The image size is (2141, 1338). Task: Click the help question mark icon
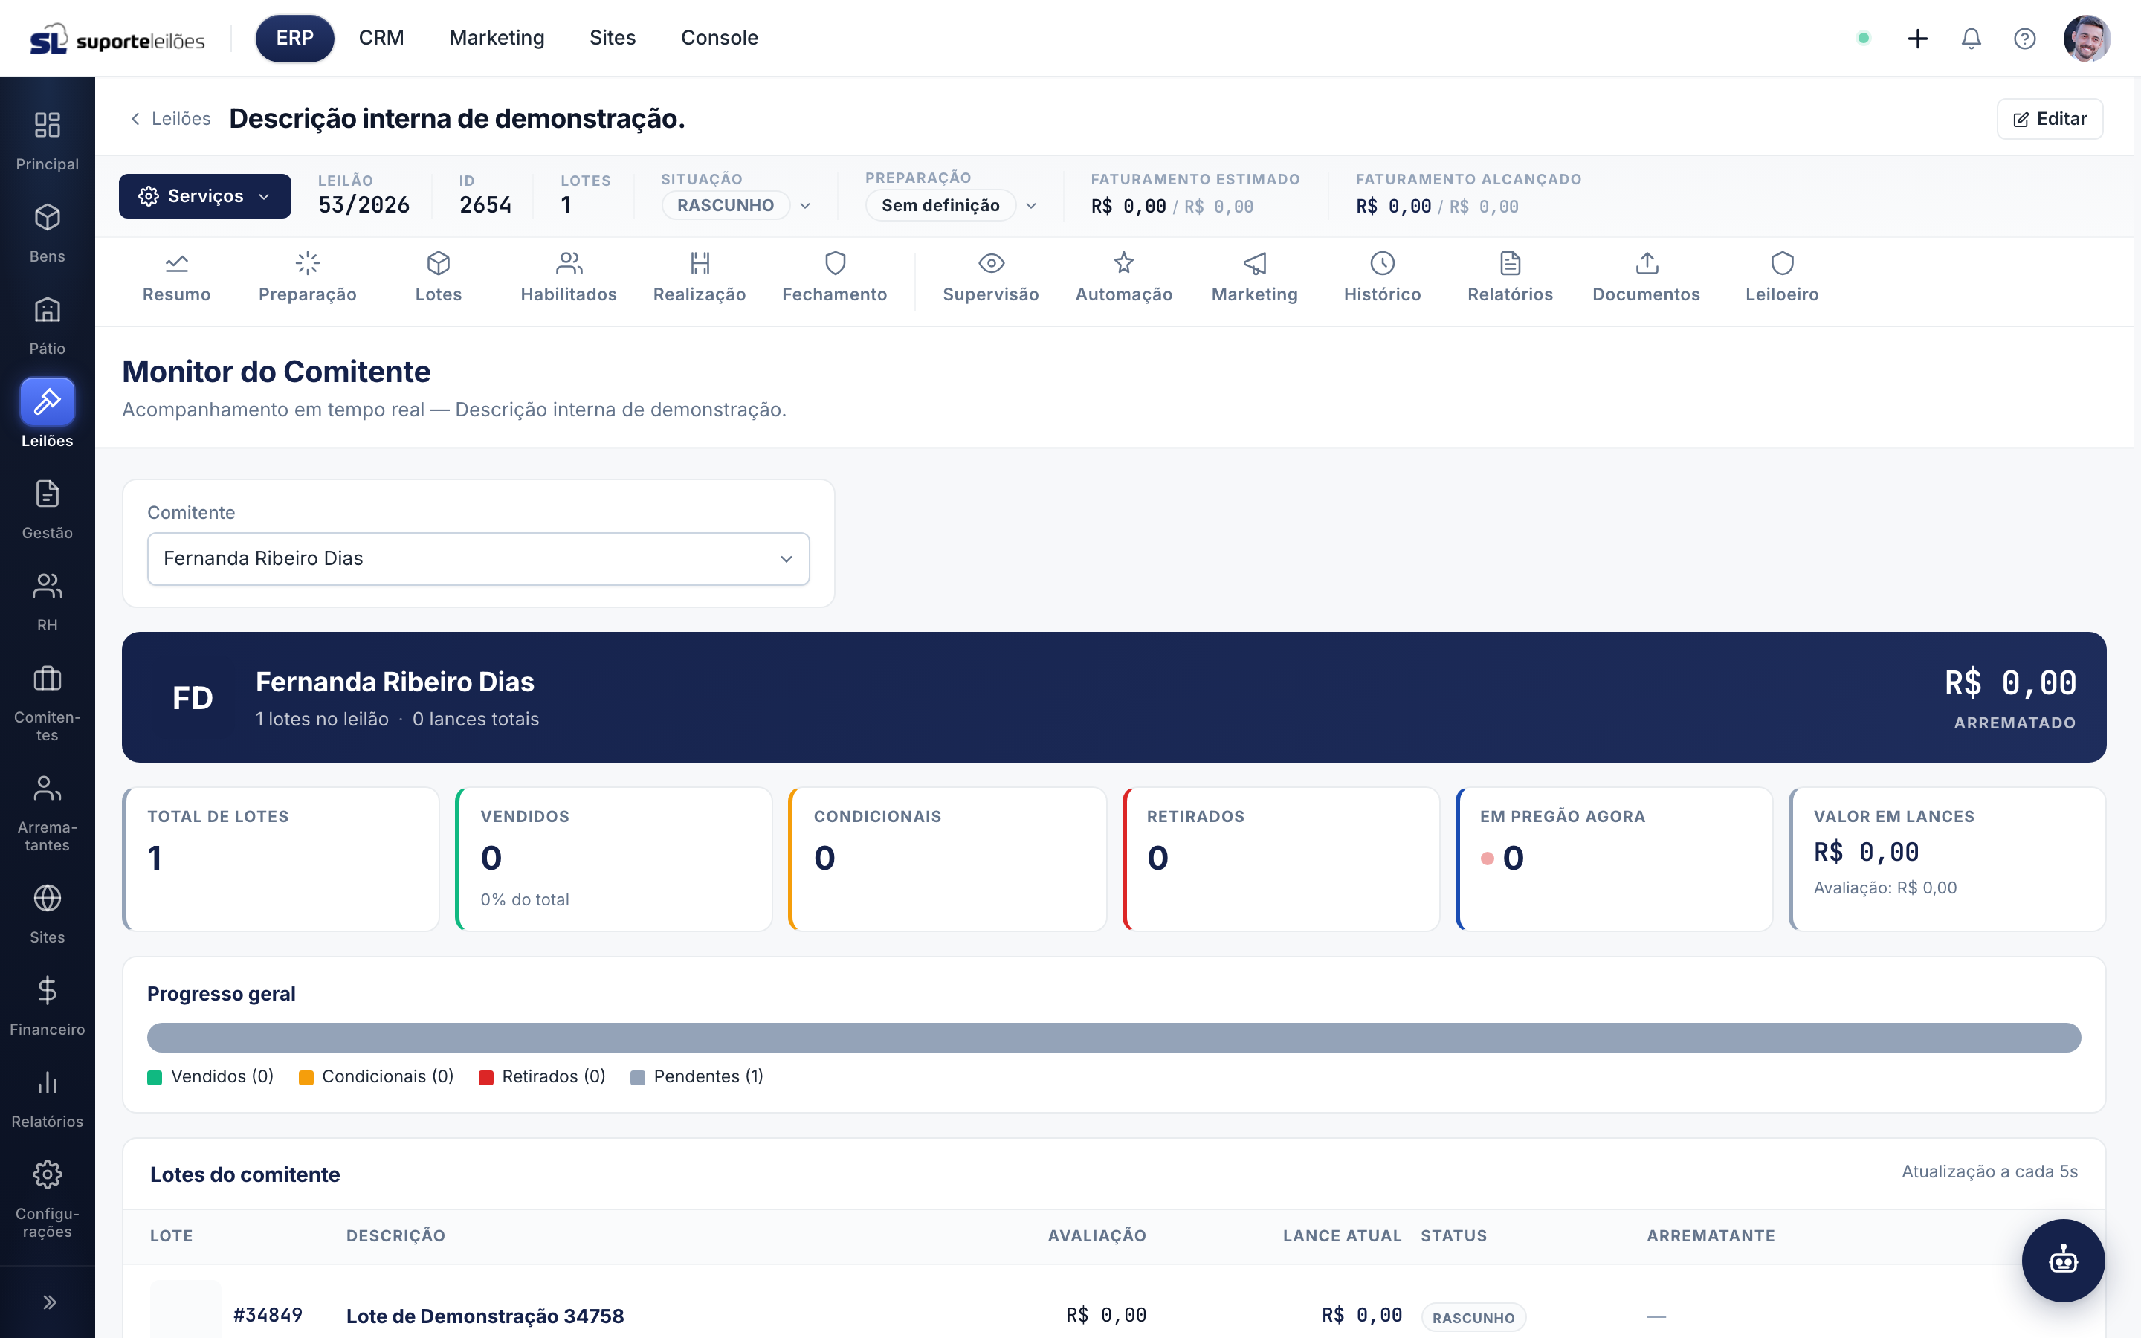[x=2024, y=38]
